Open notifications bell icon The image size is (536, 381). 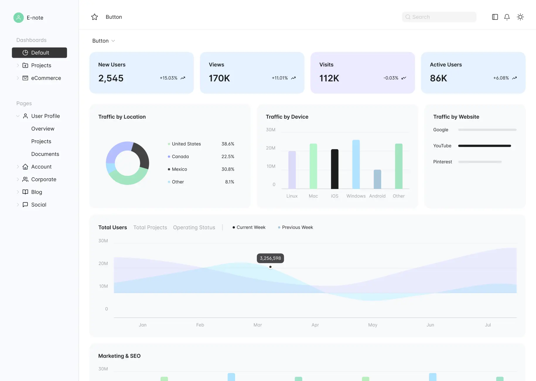click(507, 17)
